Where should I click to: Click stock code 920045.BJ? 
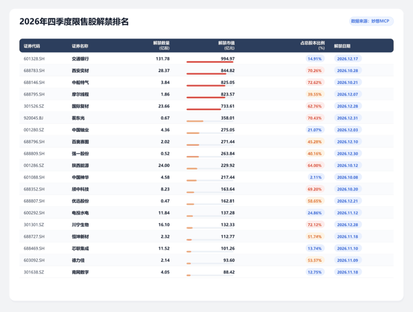34,118
